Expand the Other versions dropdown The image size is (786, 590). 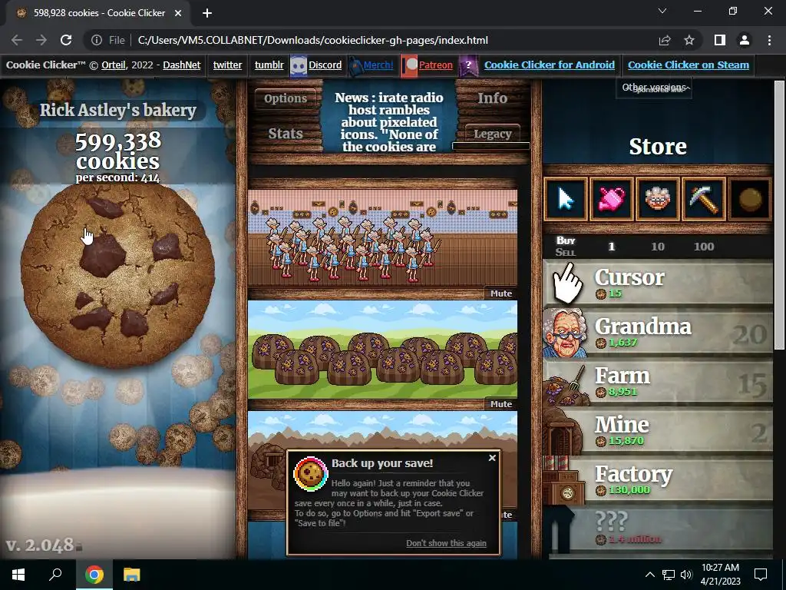[x=654, y=88]
